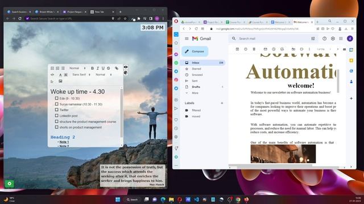Image resolution: width=364 pixels, height=204 pixels.
Task: Open the text color picker in notes toolbar
Action: [60, 75]
